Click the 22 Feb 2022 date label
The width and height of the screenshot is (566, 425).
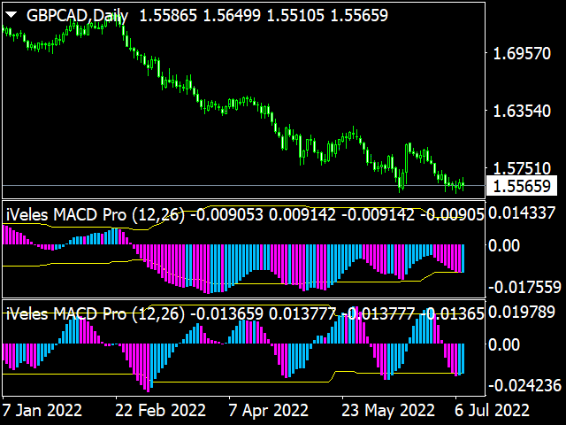click(x=160, y=411)
